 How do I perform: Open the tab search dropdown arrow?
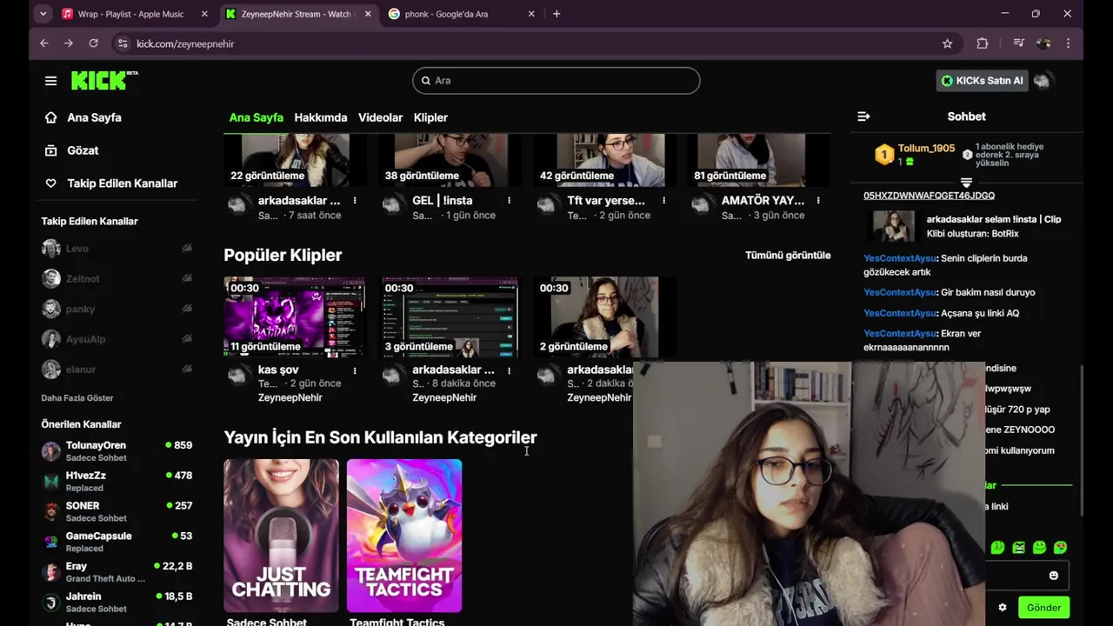tap(43, 14)
